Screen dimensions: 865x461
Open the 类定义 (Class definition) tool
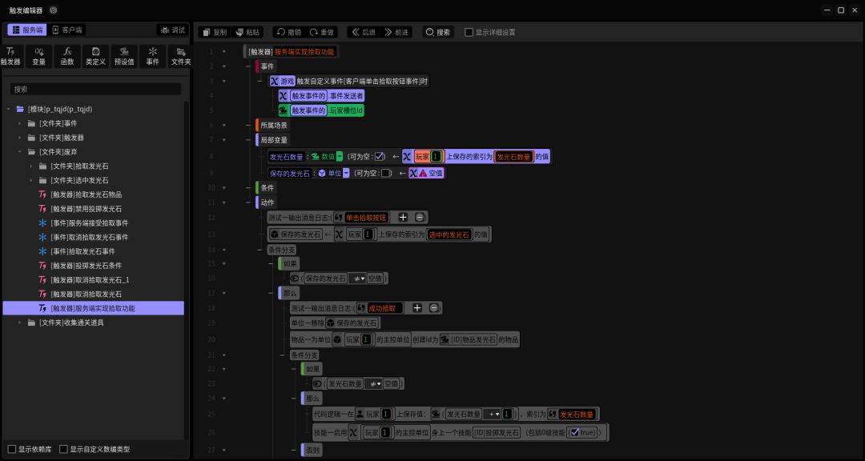[95, 56]
